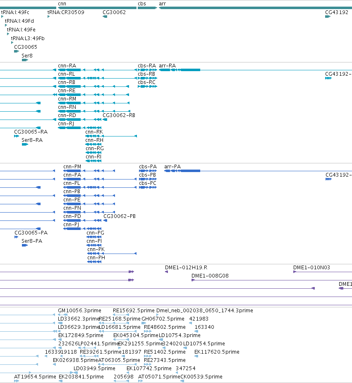The height and width of the screenshot is (383, 352).
Task: Click the GM10056.3prime EST label
Action: 80,311
